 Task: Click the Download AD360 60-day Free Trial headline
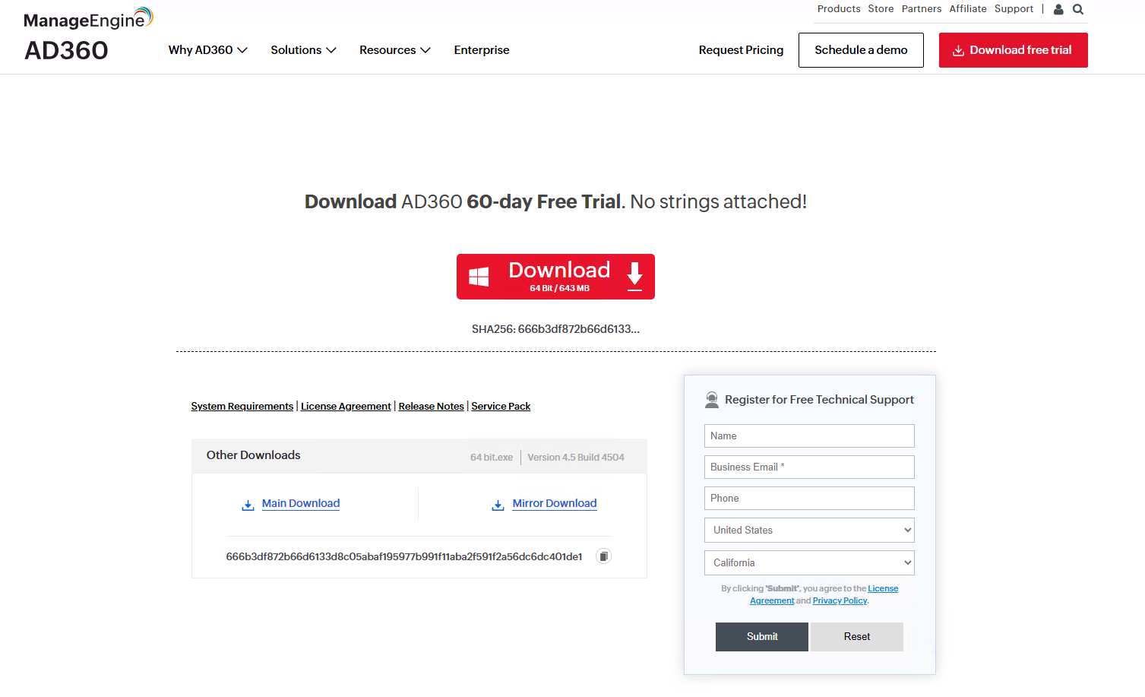pos(555,201)
